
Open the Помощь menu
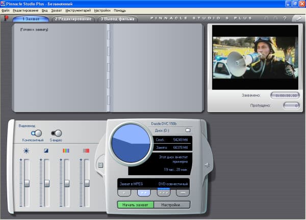[x=120, y=11]
